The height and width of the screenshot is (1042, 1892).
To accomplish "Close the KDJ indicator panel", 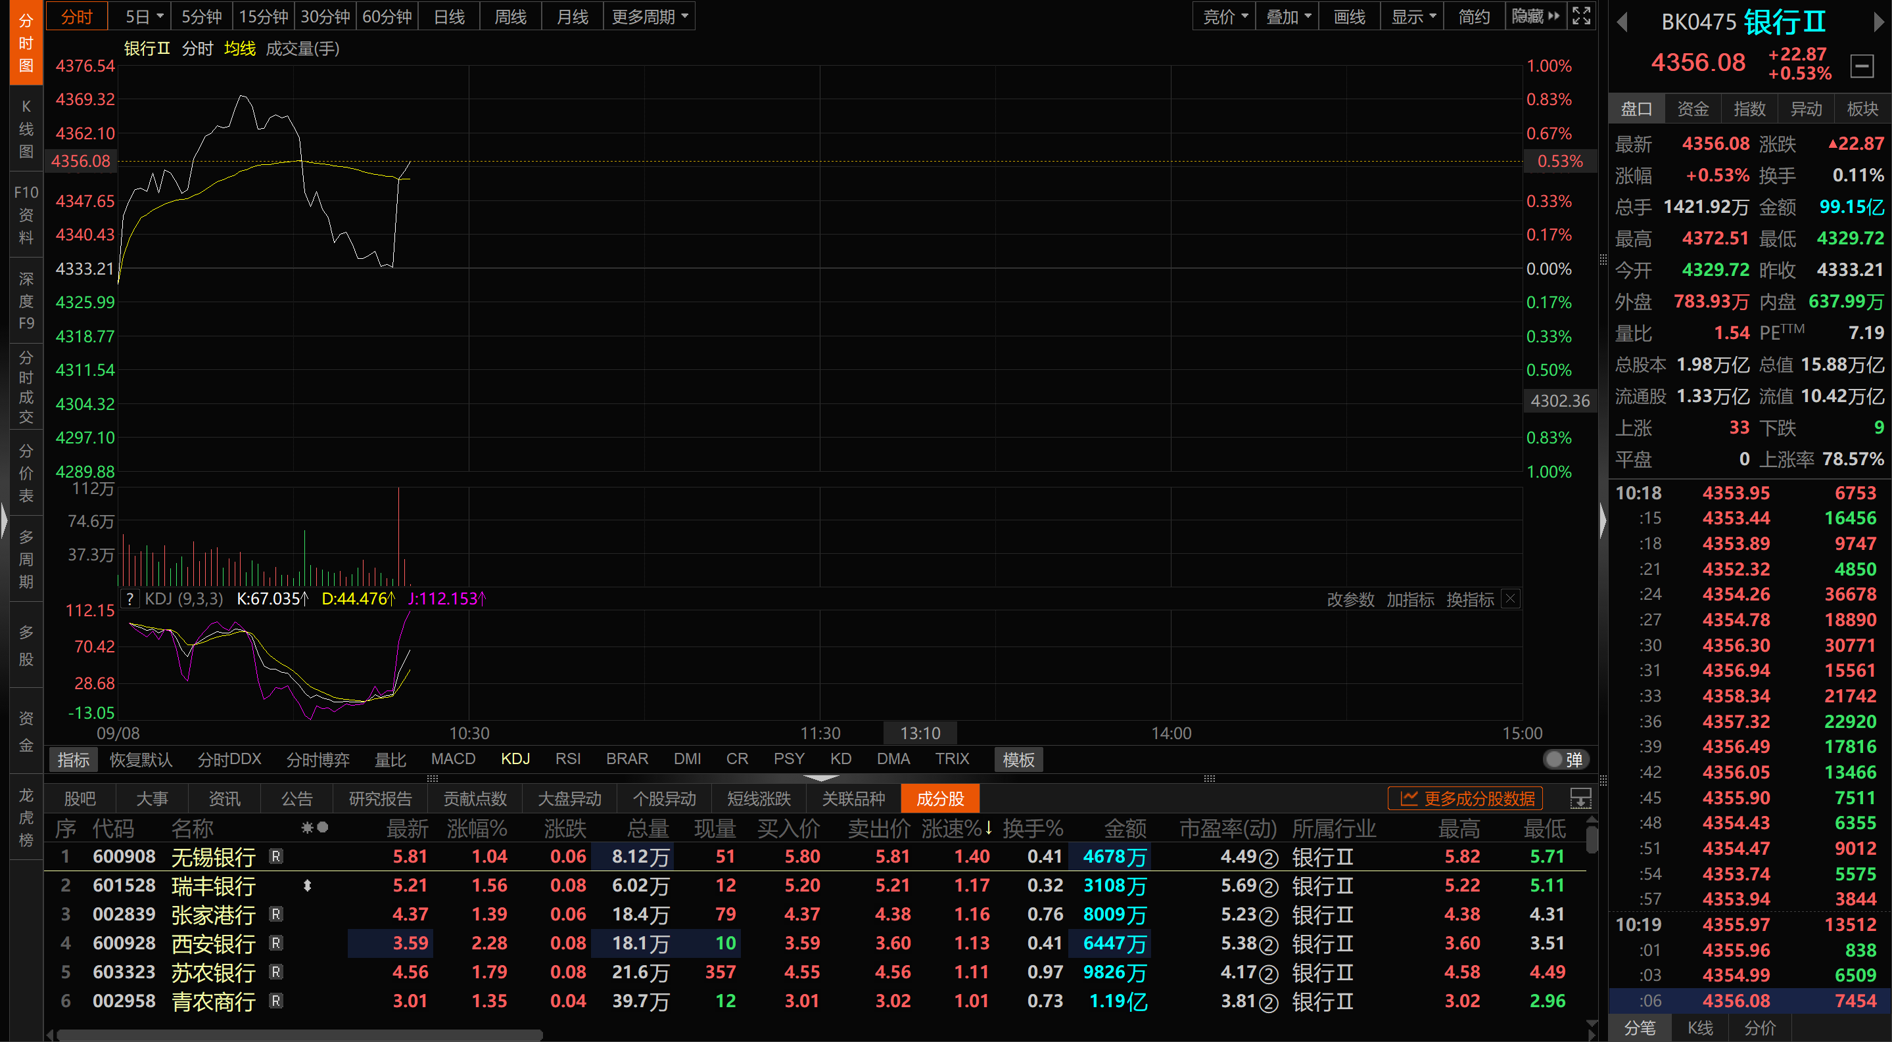I will [1511, 599].
